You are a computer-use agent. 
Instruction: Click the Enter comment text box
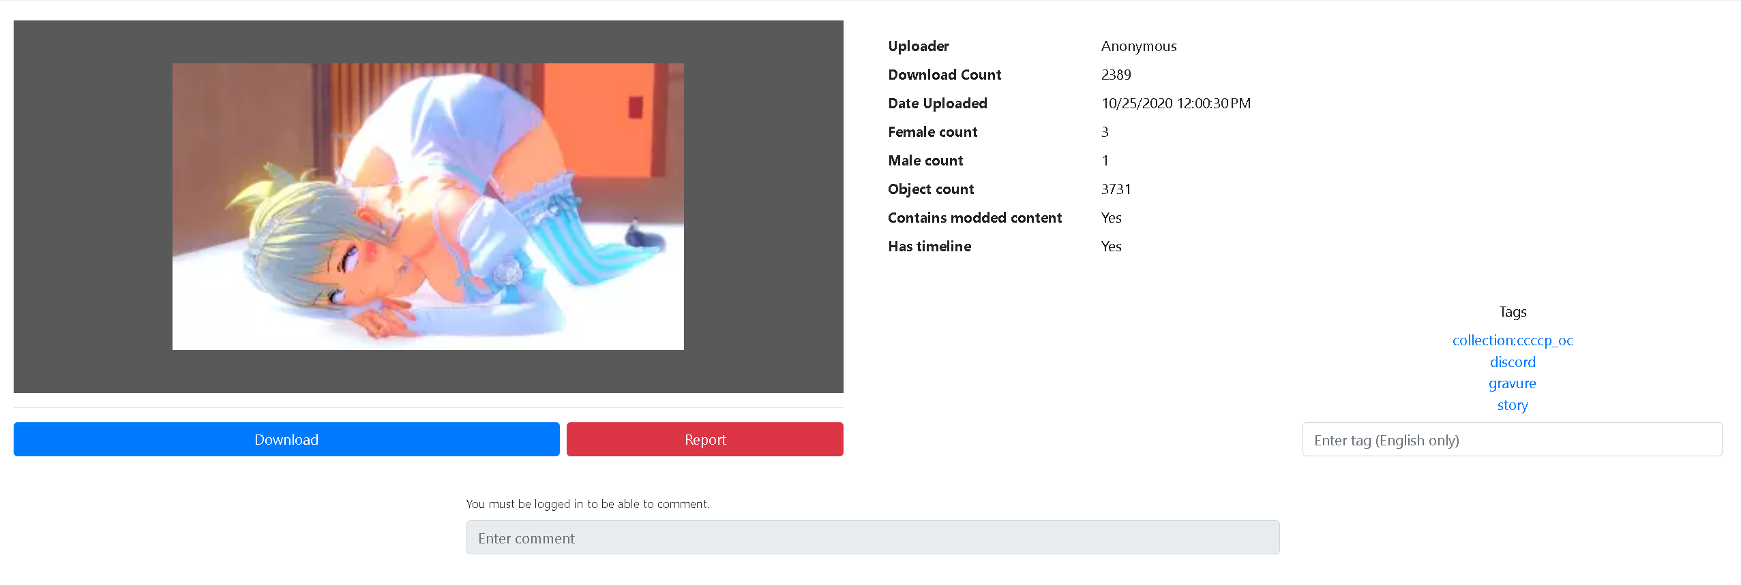pyautogui.click(x=872, y=538)
